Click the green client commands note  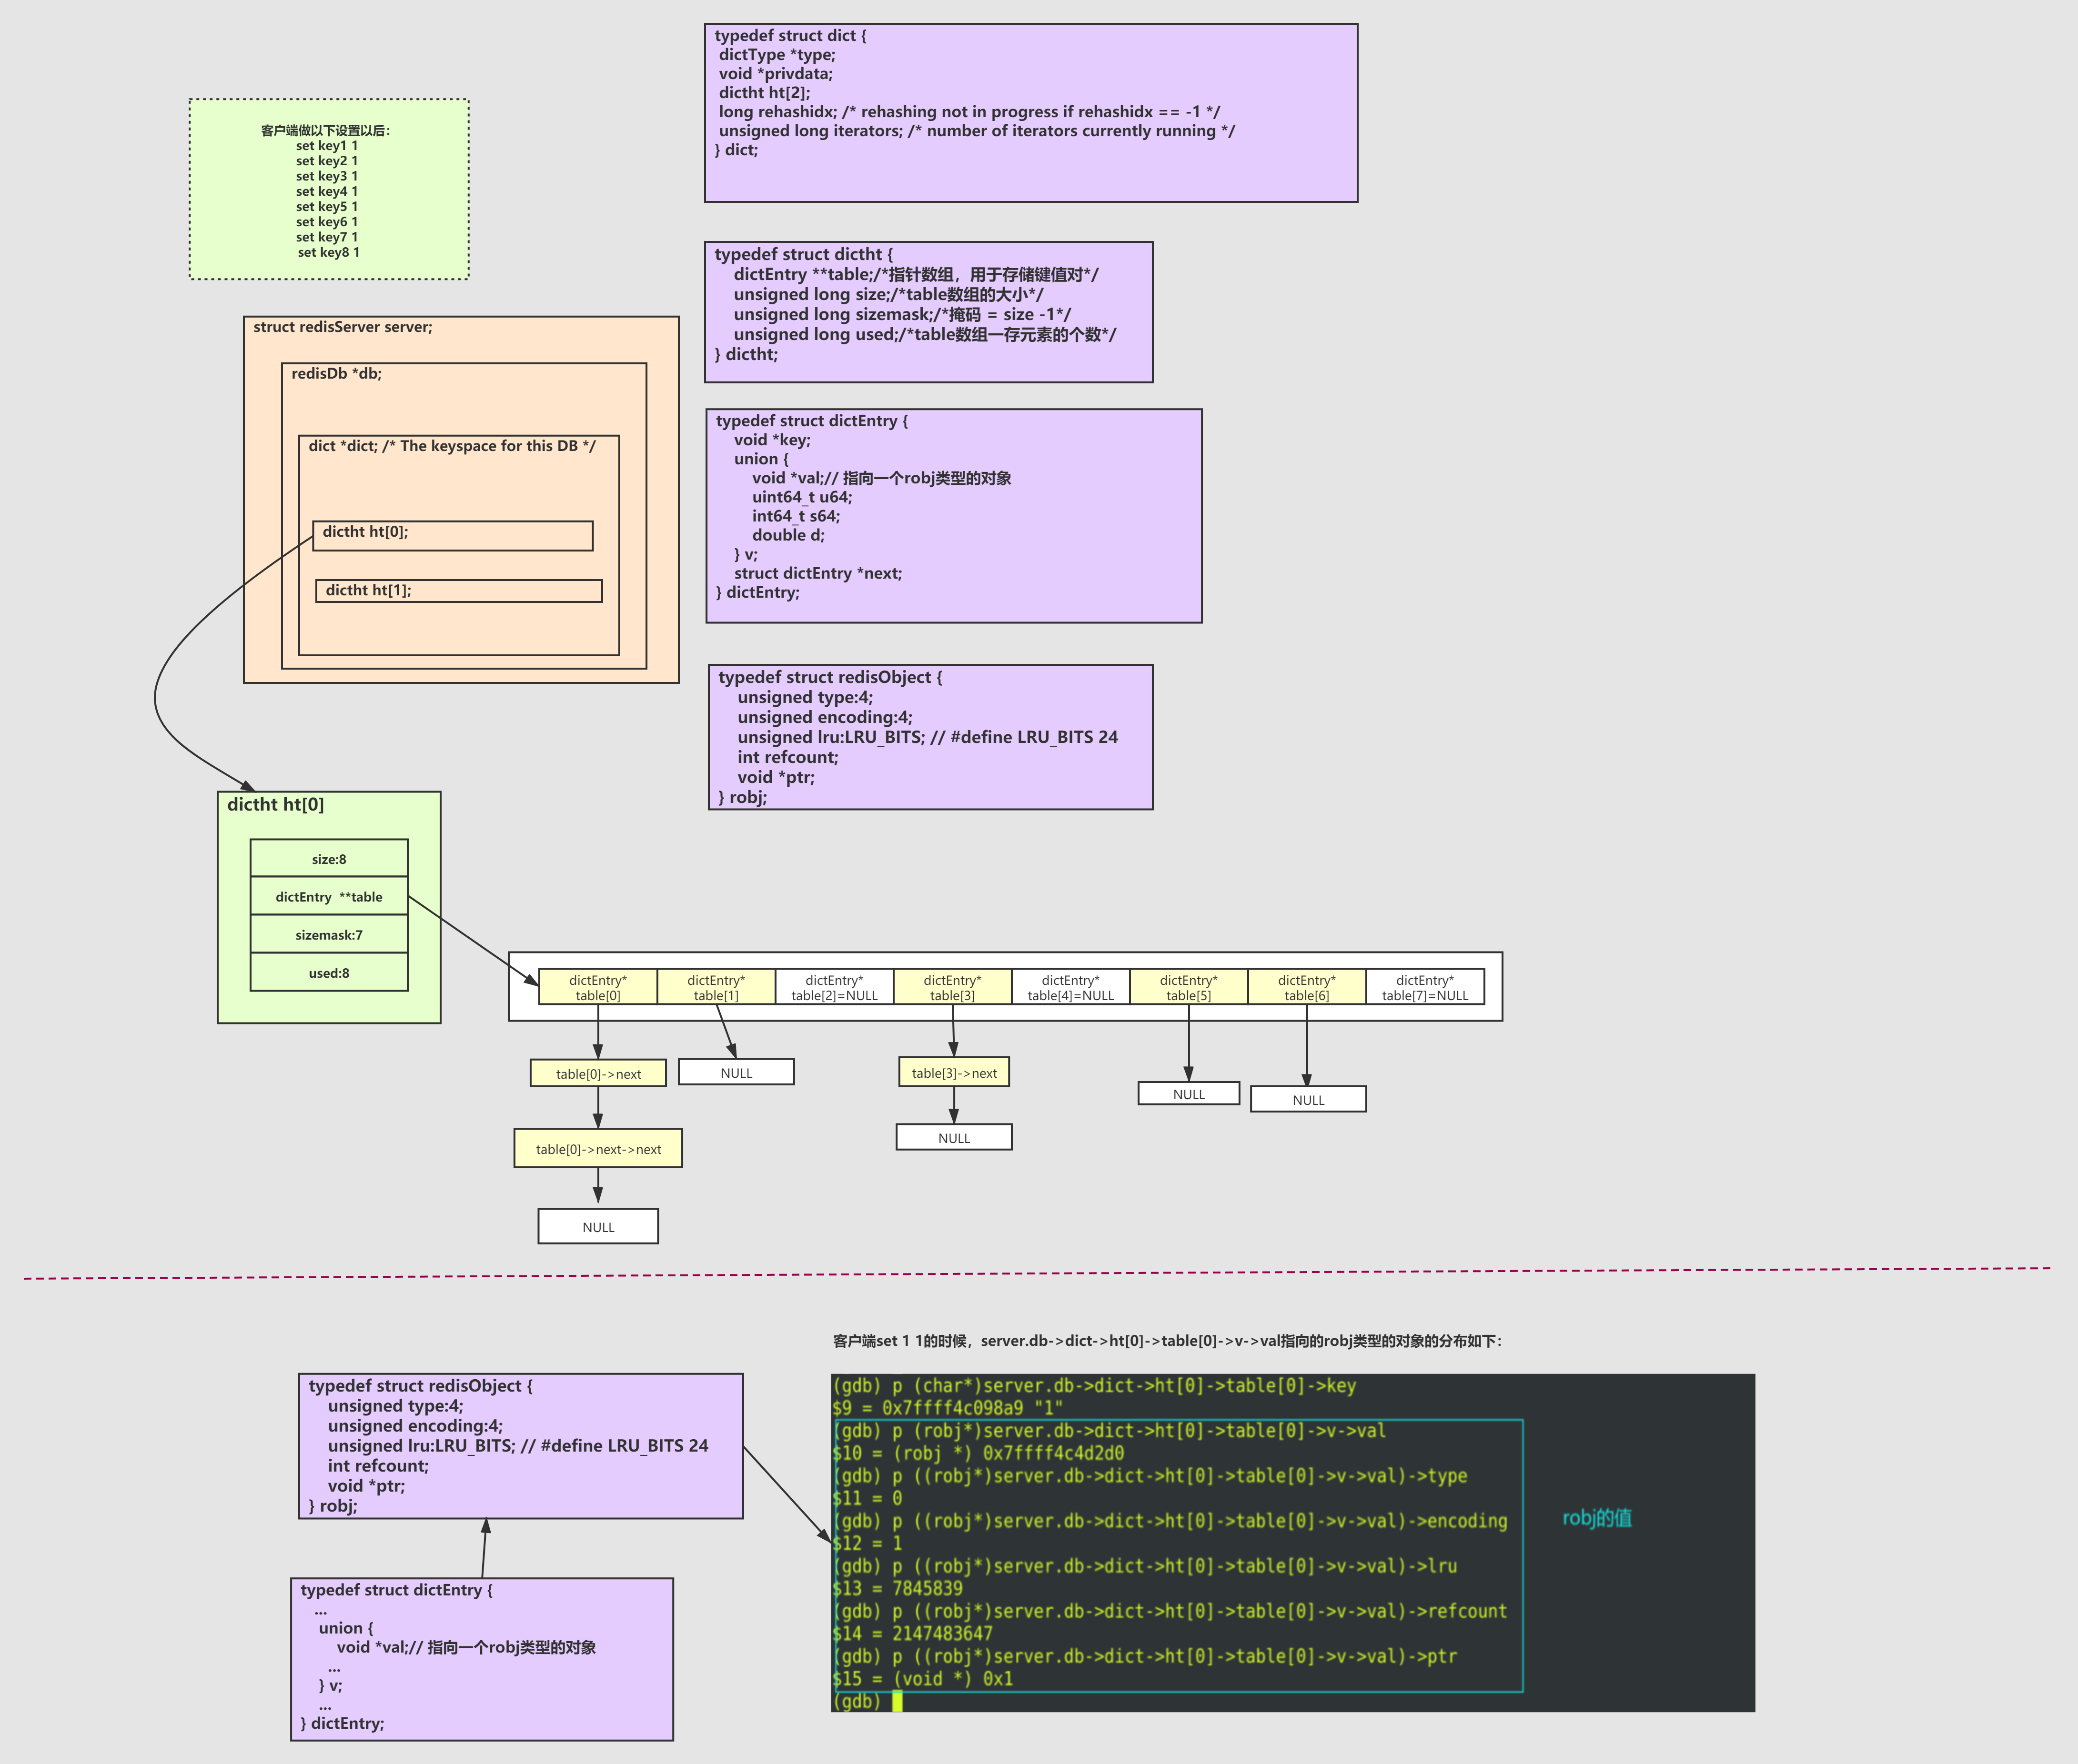click(x=328, y=190)
